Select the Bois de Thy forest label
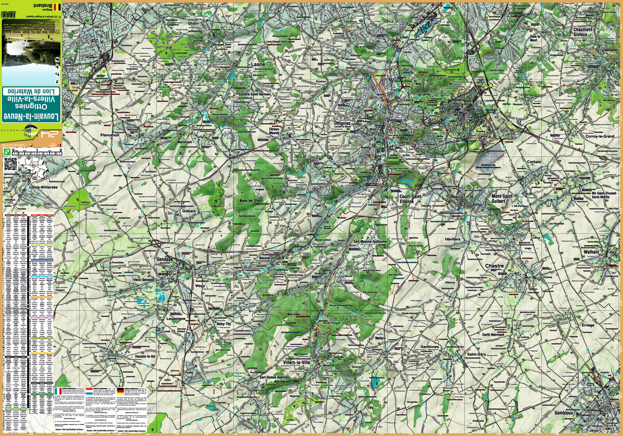This screenshot has width=623, height=436. [x=250, y=201]
